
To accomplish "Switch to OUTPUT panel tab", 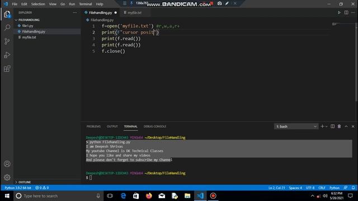I will [x=112, y=126].
